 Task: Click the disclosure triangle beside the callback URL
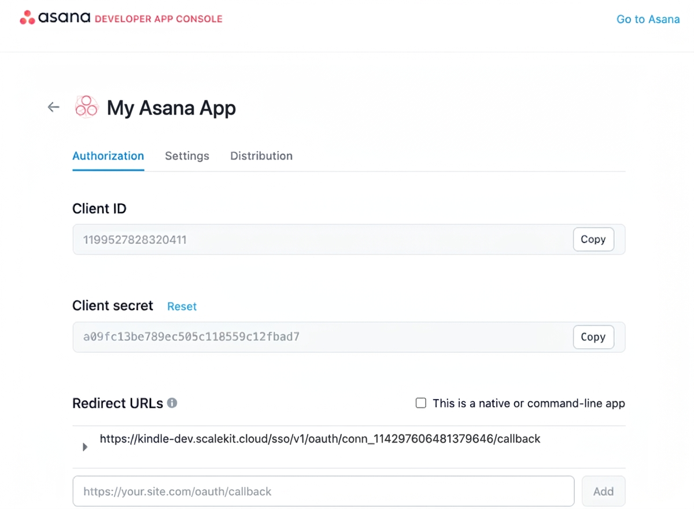pos(84,446)
